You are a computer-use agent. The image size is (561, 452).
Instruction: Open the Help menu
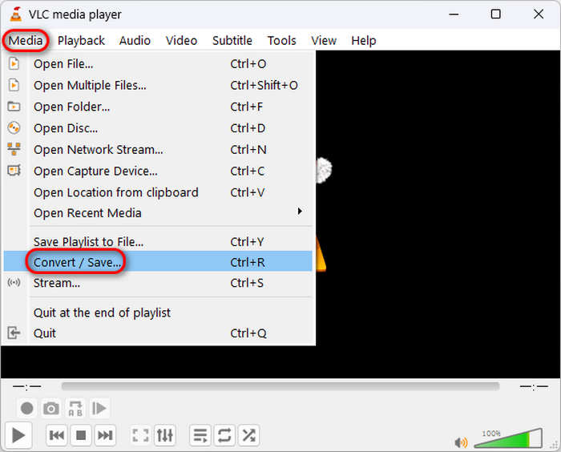coord(364,40)
